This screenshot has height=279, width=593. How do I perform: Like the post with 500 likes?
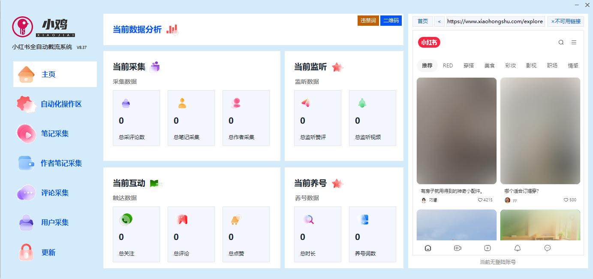[x=566, y=200]
